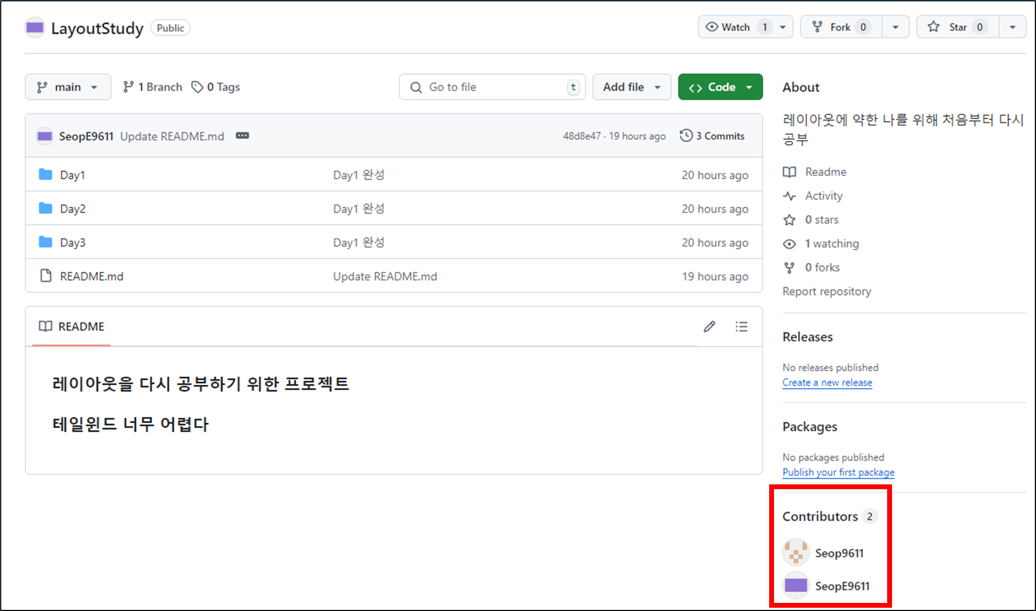Click the Readme book icon in About

(x=790, y=172)
